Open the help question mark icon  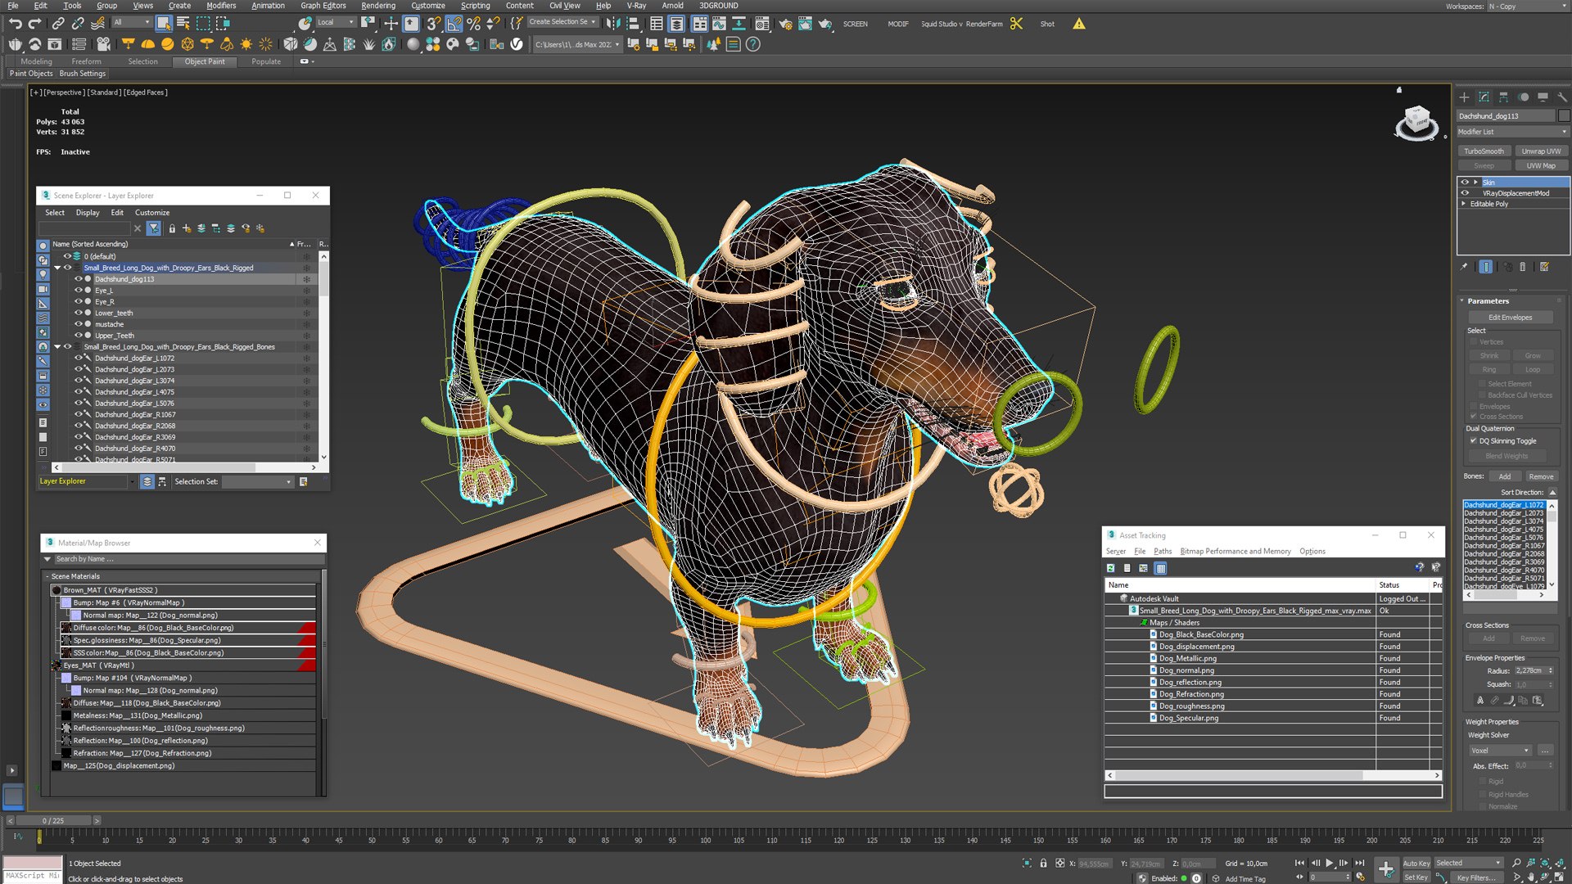click(x=753, y=44)
